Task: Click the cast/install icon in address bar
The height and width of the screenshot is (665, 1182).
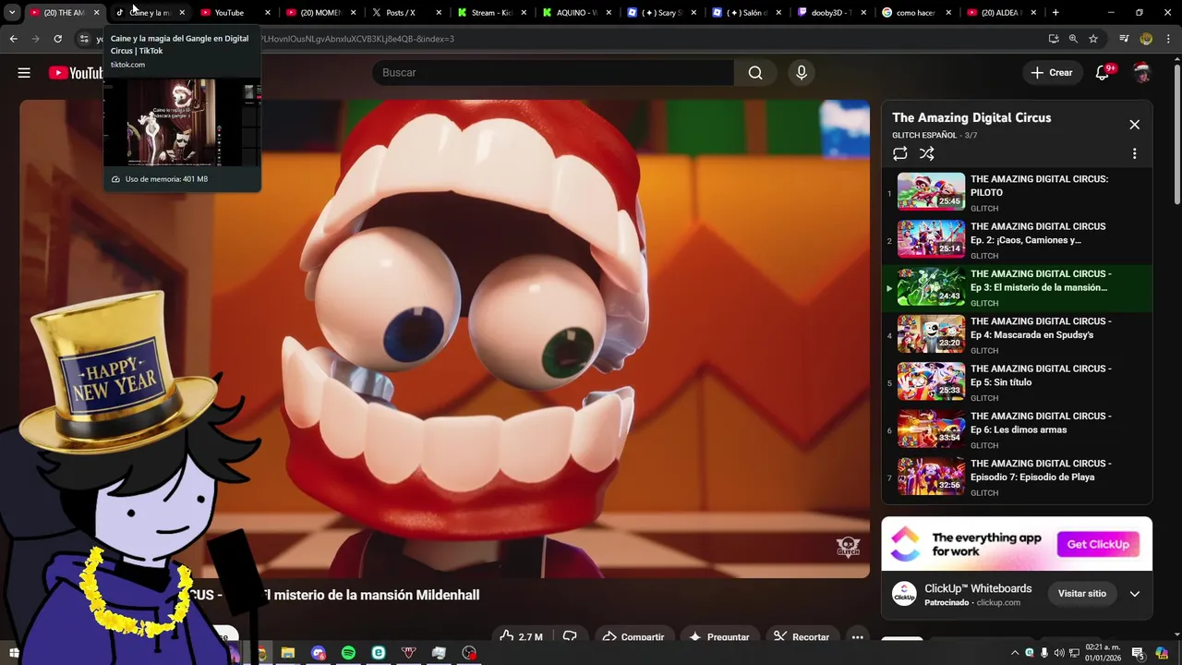Action: [1053, 39]
